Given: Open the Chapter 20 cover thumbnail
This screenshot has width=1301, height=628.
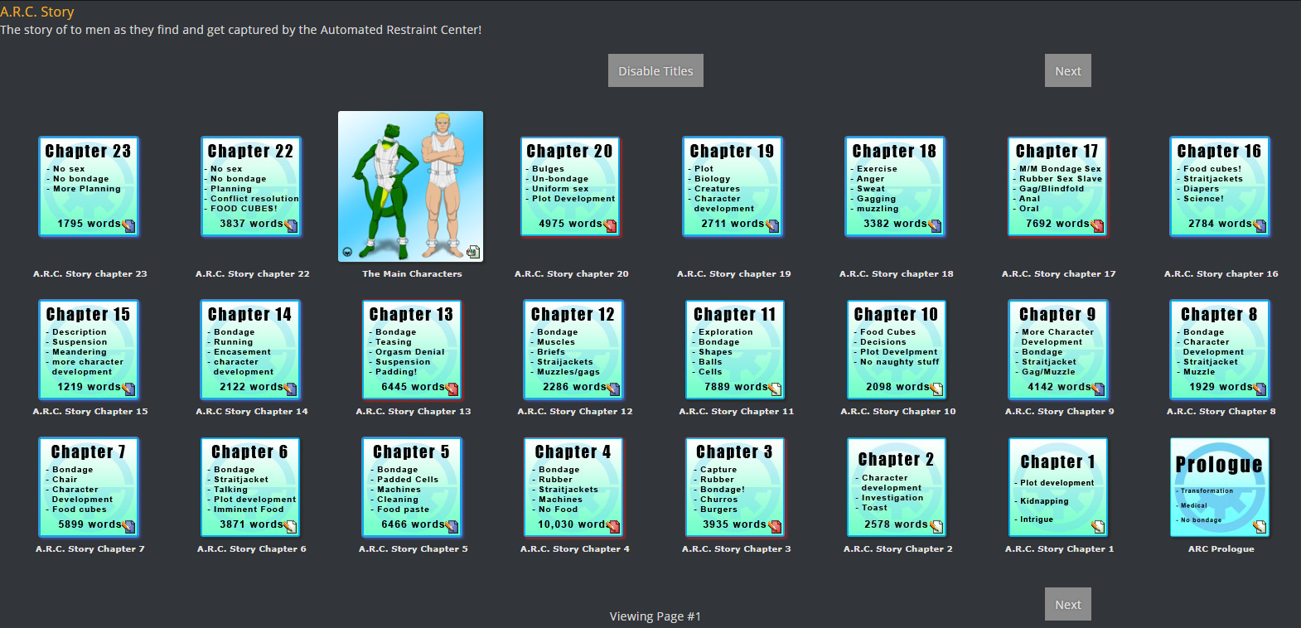Looking at the screenshot, I should click(x=570, y=187).
